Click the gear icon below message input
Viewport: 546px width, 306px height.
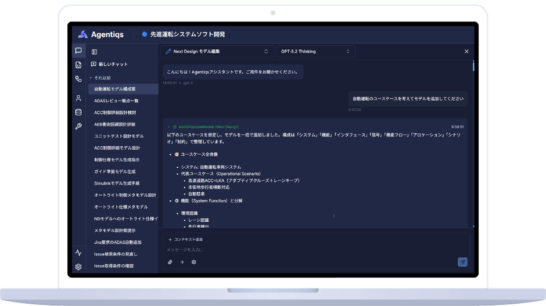pos(193,262)
